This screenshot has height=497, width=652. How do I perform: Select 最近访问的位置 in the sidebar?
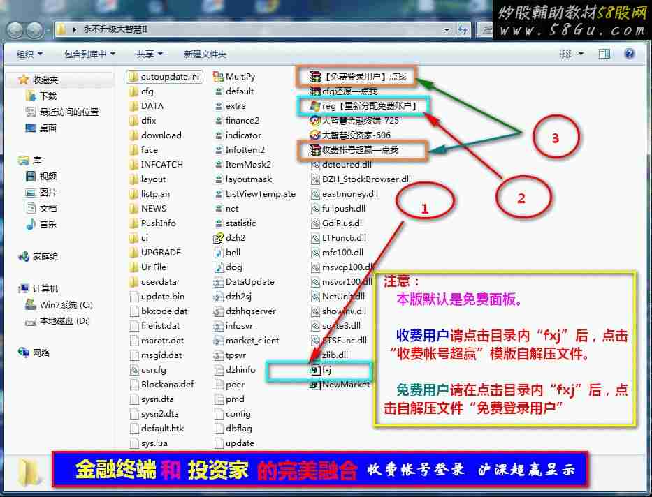pyautogui.click(x=69, y=112)
